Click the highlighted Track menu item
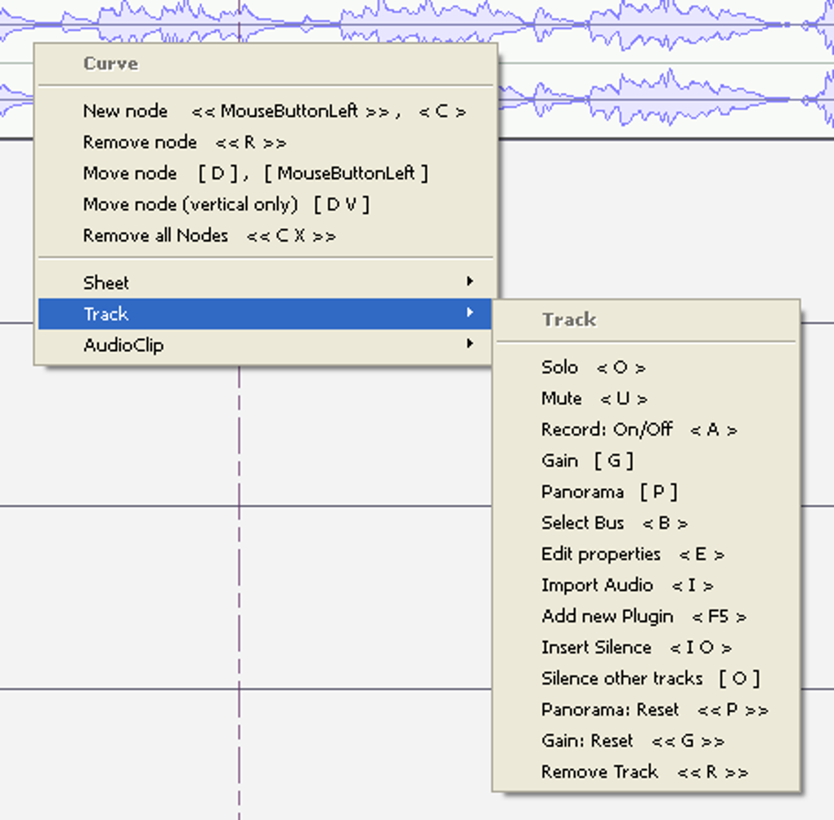This screenshot has height=820, width=834. coord(266,314)
